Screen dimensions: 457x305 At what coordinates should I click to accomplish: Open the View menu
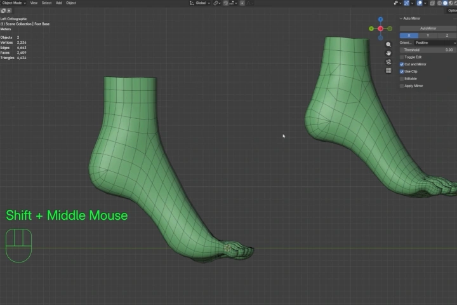pos(34,3)
